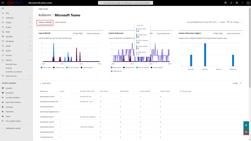Open Azure Active Directory admin center
Image resolution: width=251 pixels, height=141 pixels.
[x=13, y=102]
